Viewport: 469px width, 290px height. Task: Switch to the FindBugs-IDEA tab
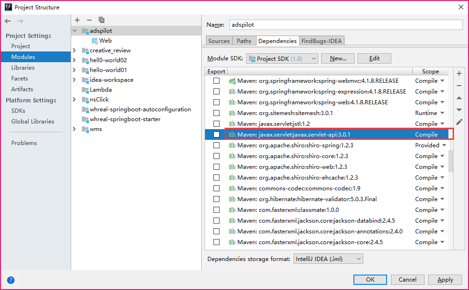[322, 41]
